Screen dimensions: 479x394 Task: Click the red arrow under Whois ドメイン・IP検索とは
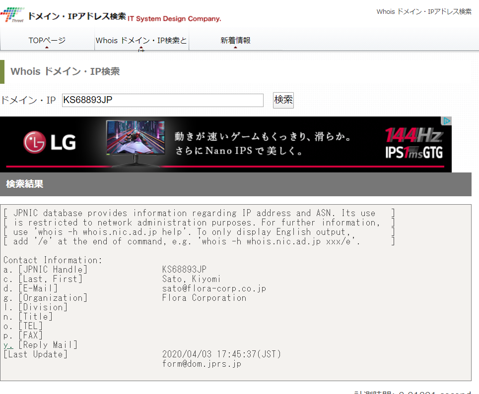141,49
